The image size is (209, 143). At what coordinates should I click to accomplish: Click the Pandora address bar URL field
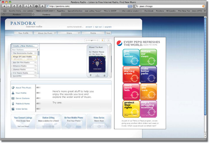coord(89,6)
